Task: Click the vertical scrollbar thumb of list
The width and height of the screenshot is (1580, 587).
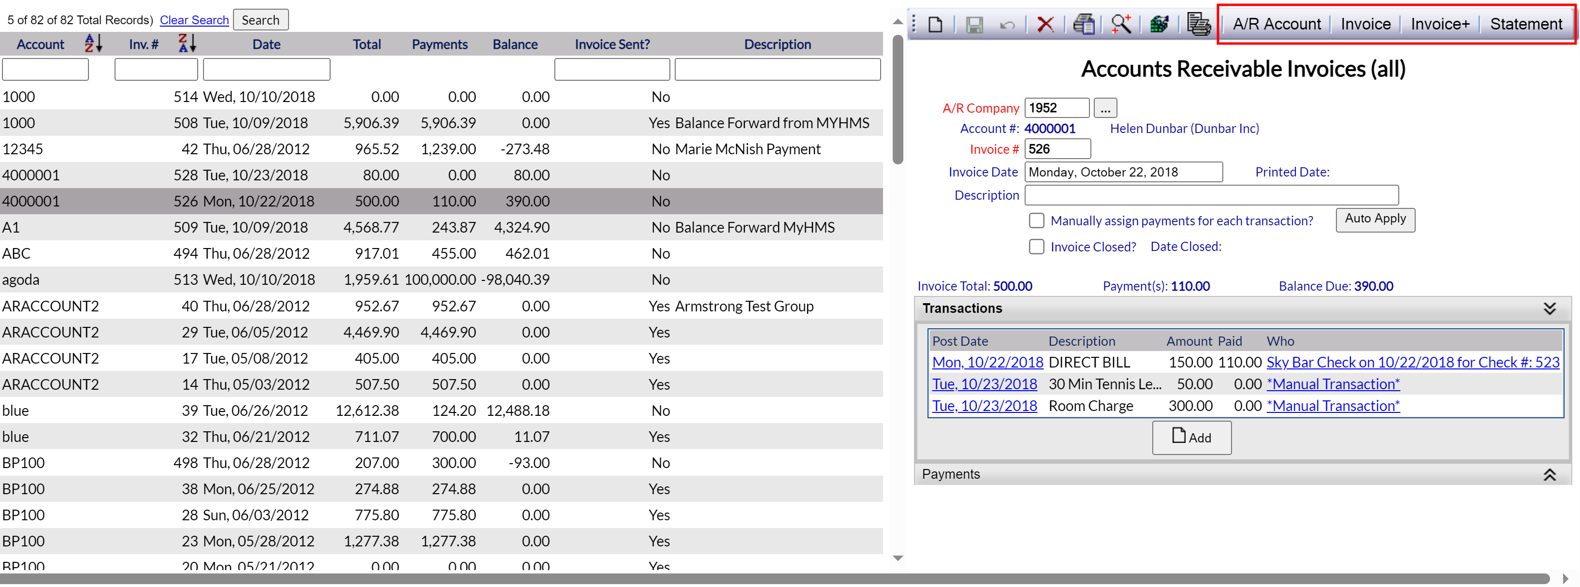Action: click(898, 100)
